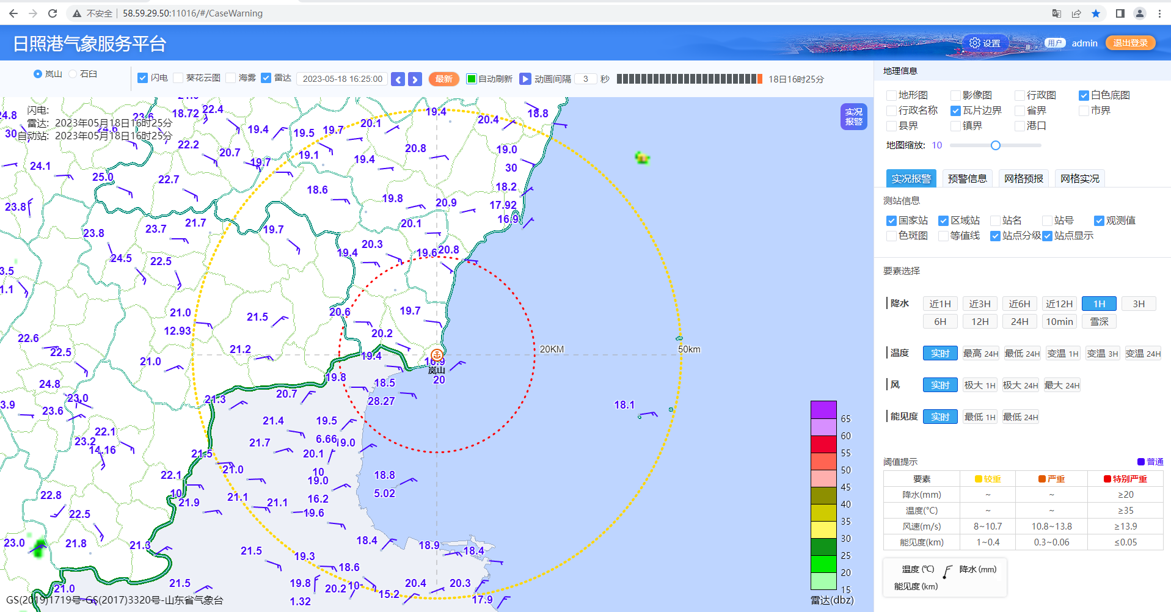
Task: Select the 最高 24H temperature option
Action: pyautogui.click(x=980, y=353)
